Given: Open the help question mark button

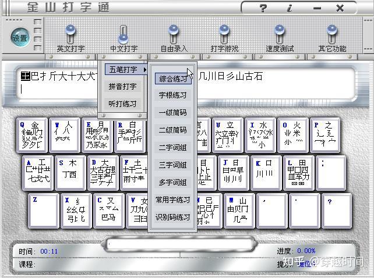Looking at the screenshot, I should point(263,8).
